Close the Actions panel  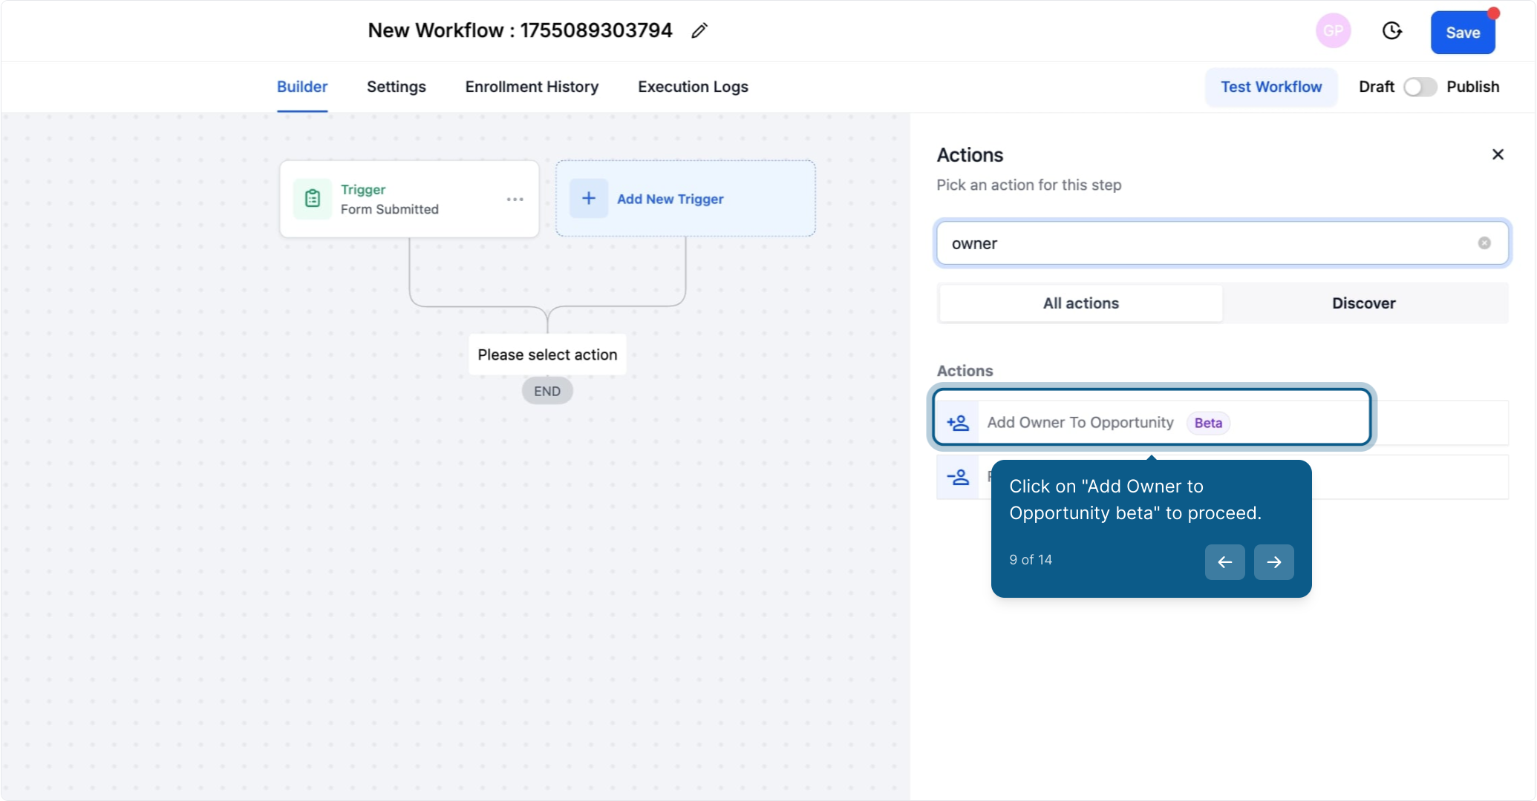(1498, 154)
